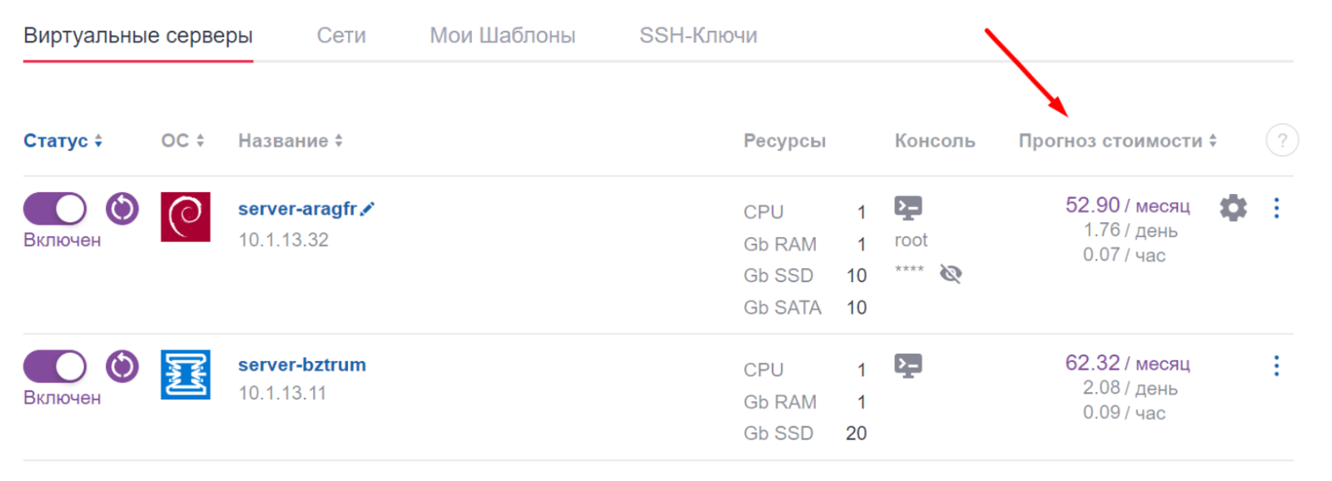The width and height of the screenshot is (1332, 481).
Task: Open console for server-aragfr
Action: click(908, 207)
